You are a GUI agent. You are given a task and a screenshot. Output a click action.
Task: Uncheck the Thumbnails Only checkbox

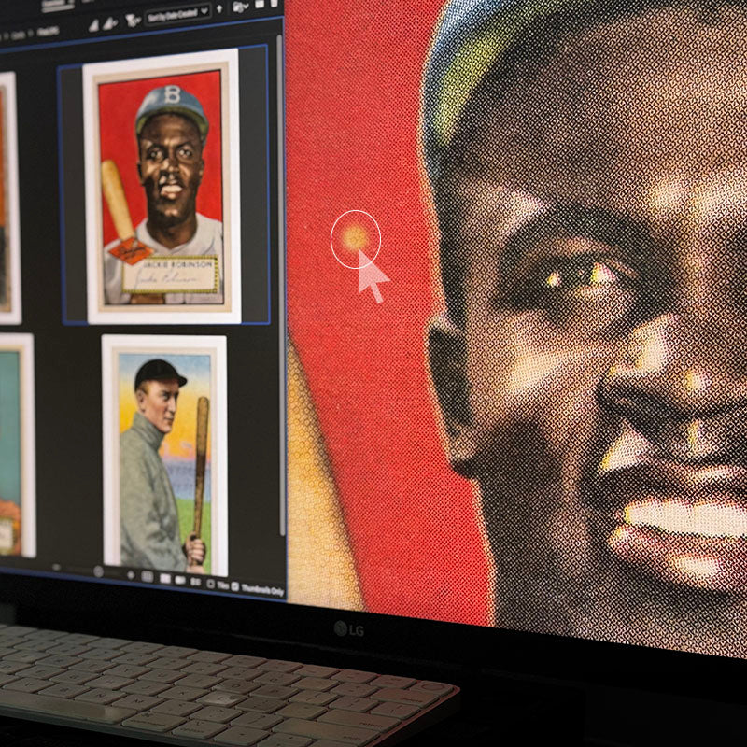pos(233,585)
